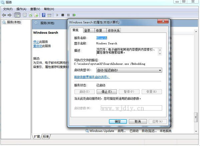Click the Back arrow in the toolbar
The width and height of the screenshot is (200, 146).
click(4, 15)
